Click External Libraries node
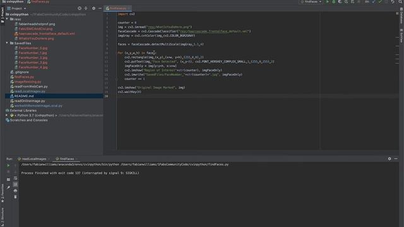The height and width of the screenshot is (227, 404). (23, 110)
